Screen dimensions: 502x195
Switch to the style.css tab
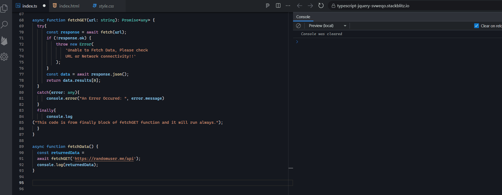coord(106,6)
